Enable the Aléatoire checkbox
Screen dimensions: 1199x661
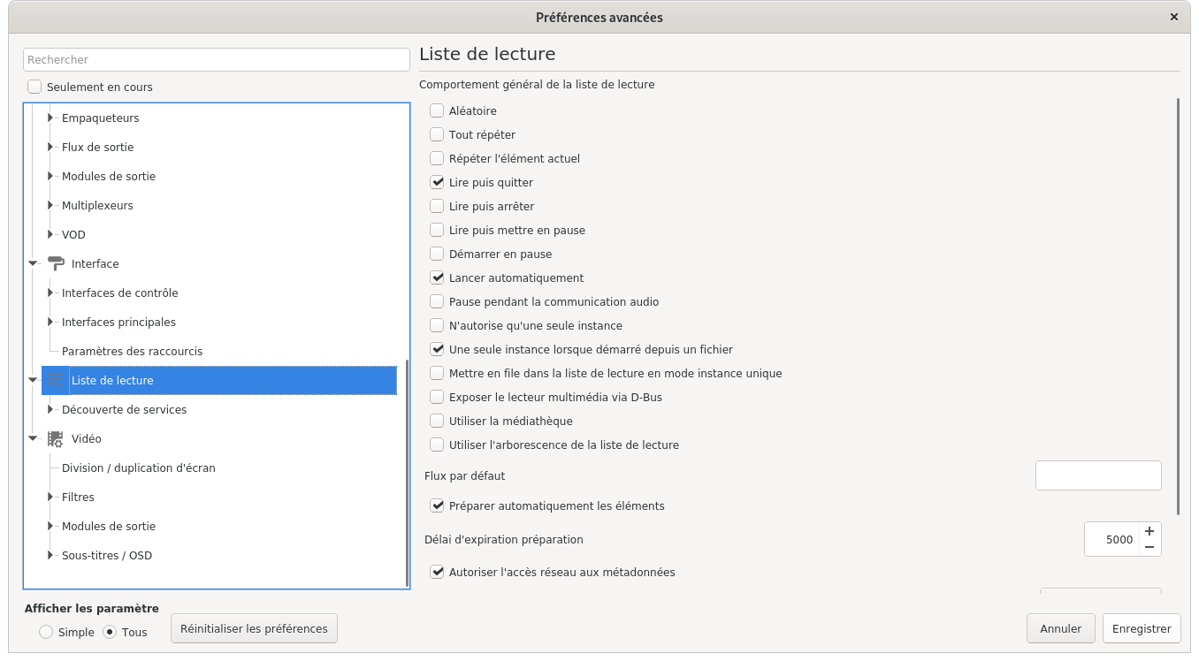[437, 110]
